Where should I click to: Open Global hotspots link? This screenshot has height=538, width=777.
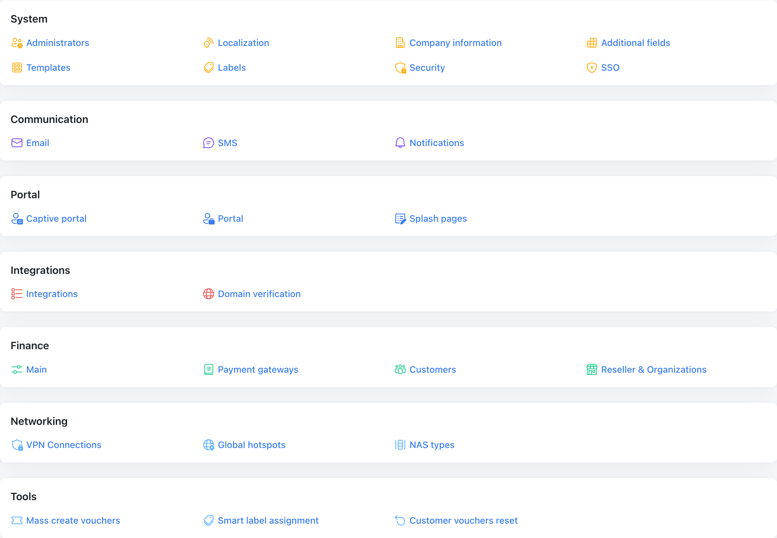252,445
